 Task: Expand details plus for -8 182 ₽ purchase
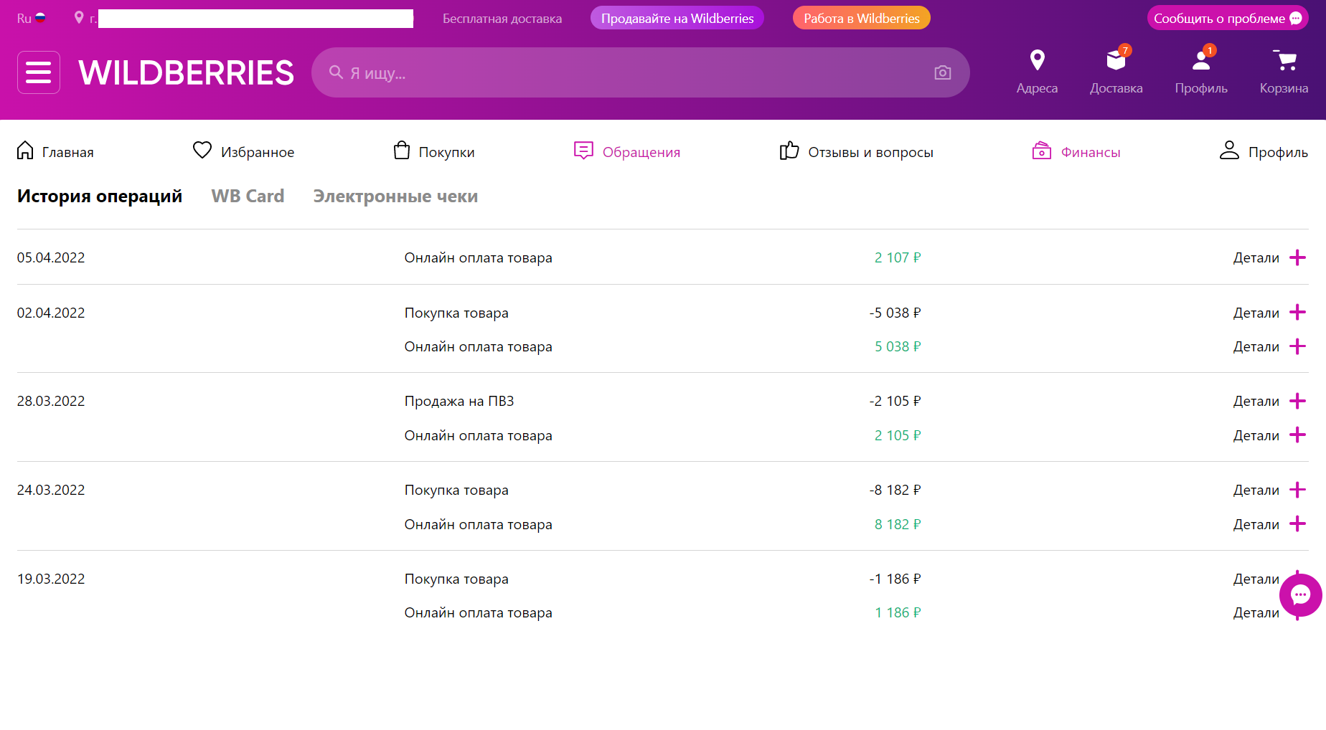point(1297,490)
